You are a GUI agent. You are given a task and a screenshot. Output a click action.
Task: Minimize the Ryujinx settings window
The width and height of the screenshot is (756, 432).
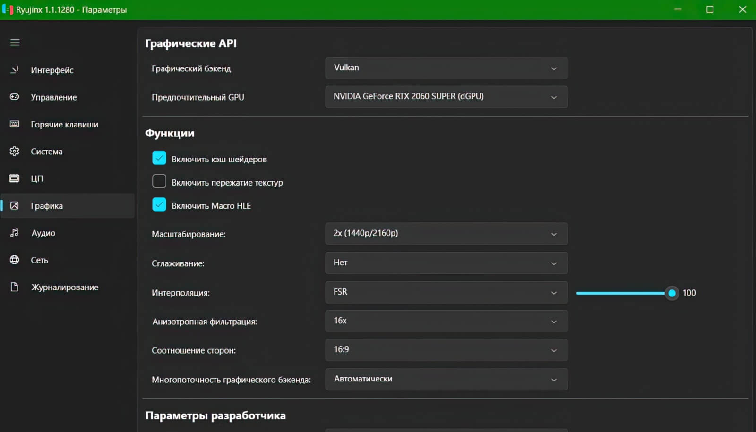point(678,9)
